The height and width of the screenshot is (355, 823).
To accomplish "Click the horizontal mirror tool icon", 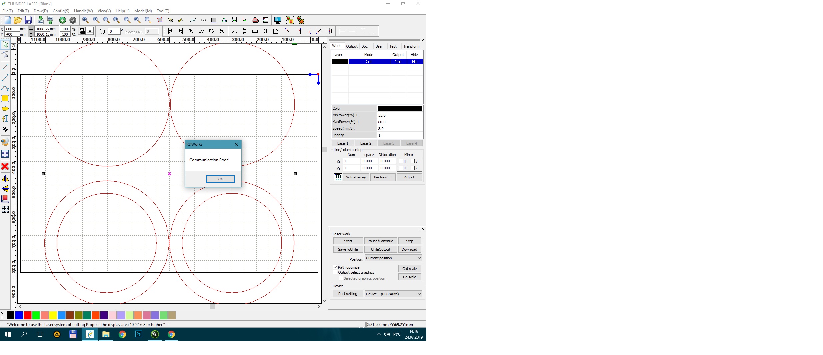I will [5, 179].
